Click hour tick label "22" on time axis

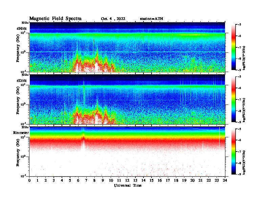coord(209,180)
